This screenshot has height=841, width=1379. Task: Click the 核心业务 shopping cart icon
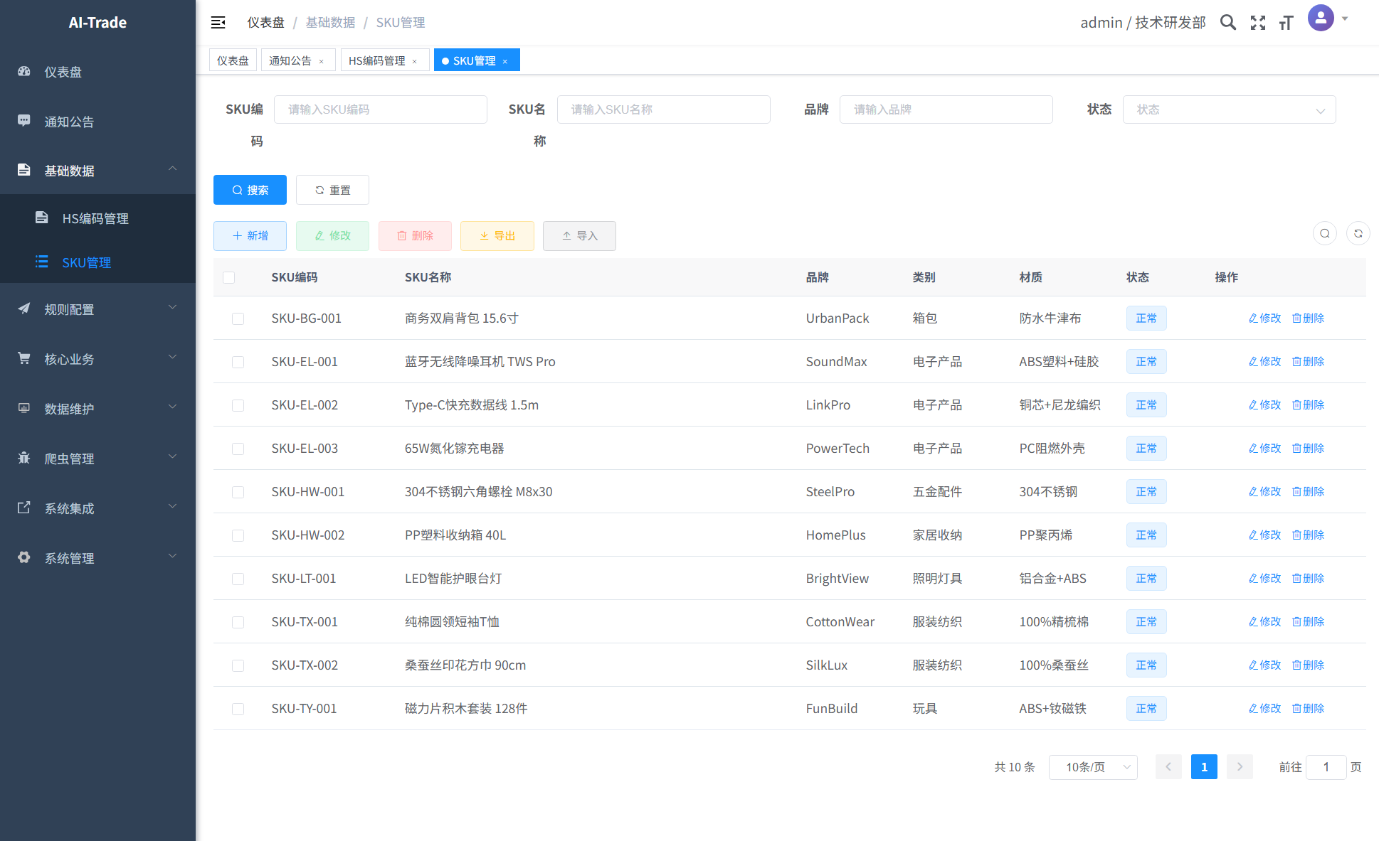(x=24, y=358)
